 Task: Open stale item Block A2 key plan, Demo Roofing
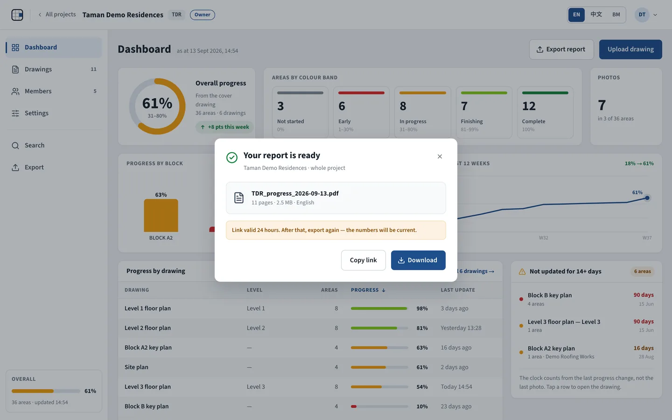[x=587, y=352]
